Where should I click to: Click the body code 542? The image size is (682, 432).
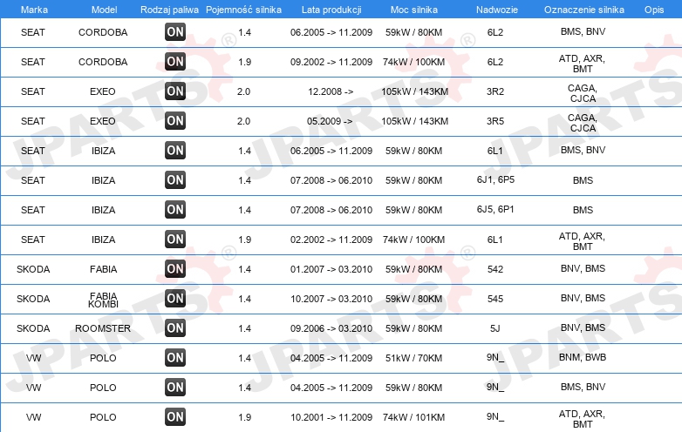495,269
